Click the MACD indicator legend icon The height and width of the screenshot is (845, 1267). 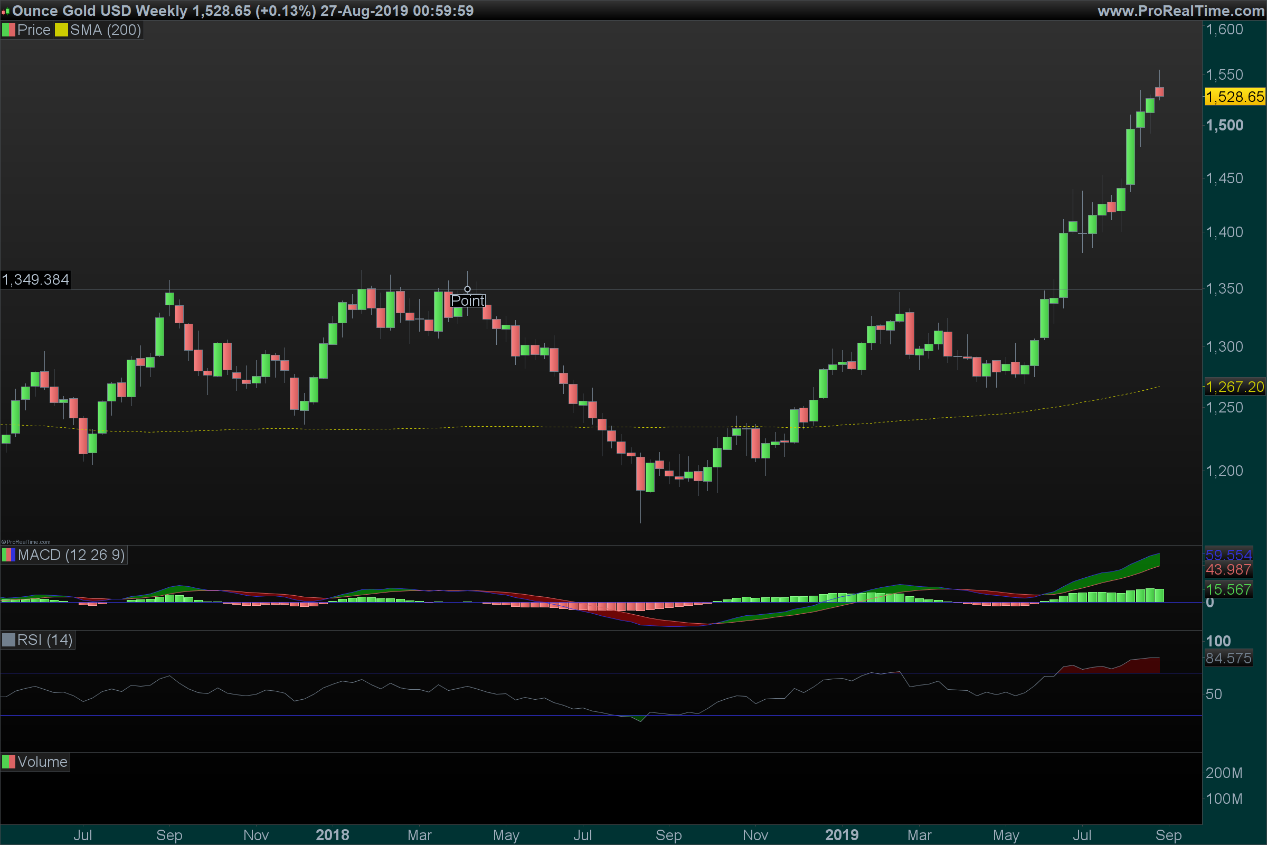pyautogui.click(x=8, y=555)
